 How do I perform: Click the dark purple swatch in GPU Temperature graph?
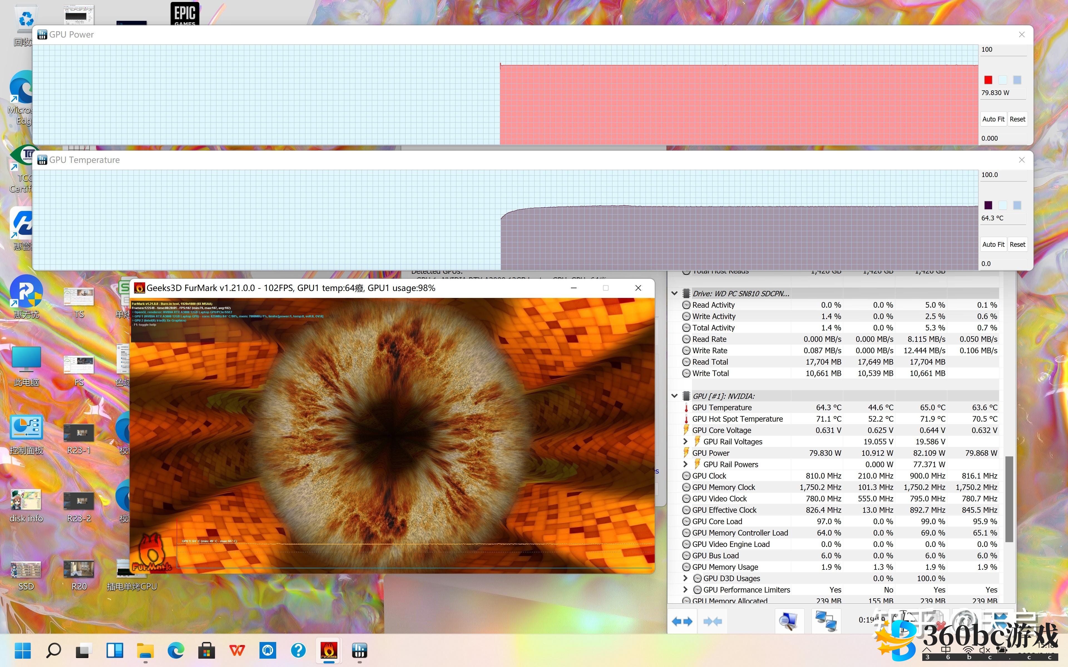tap(988, 205)
